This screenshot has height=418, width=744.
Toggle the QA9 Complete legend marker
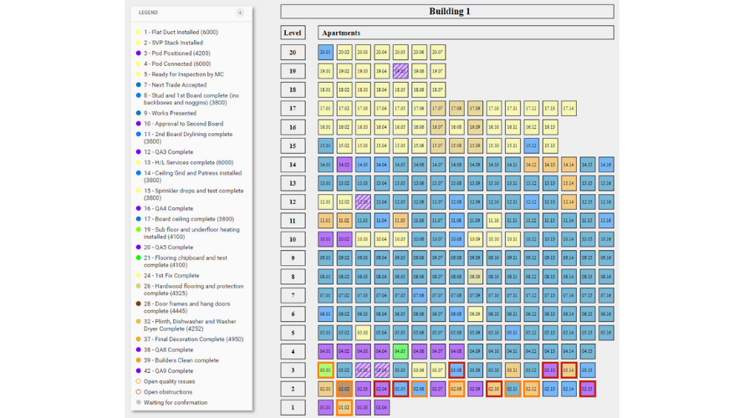point(139,371)
